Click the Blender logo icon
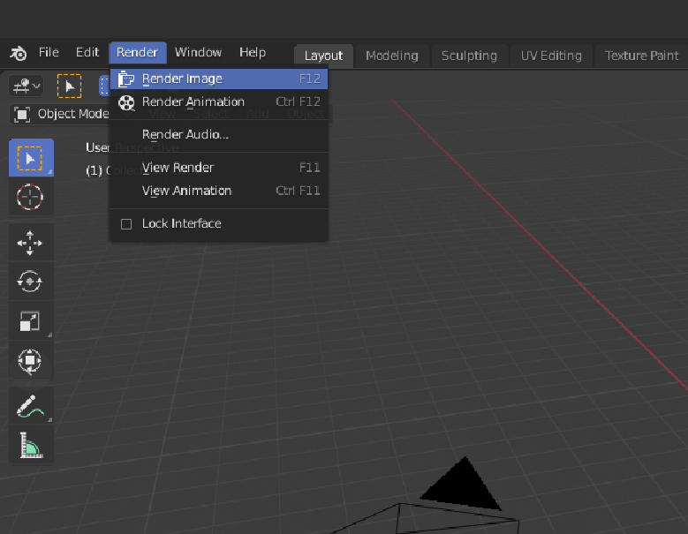688x534 pixels. [x=19, y=53]
